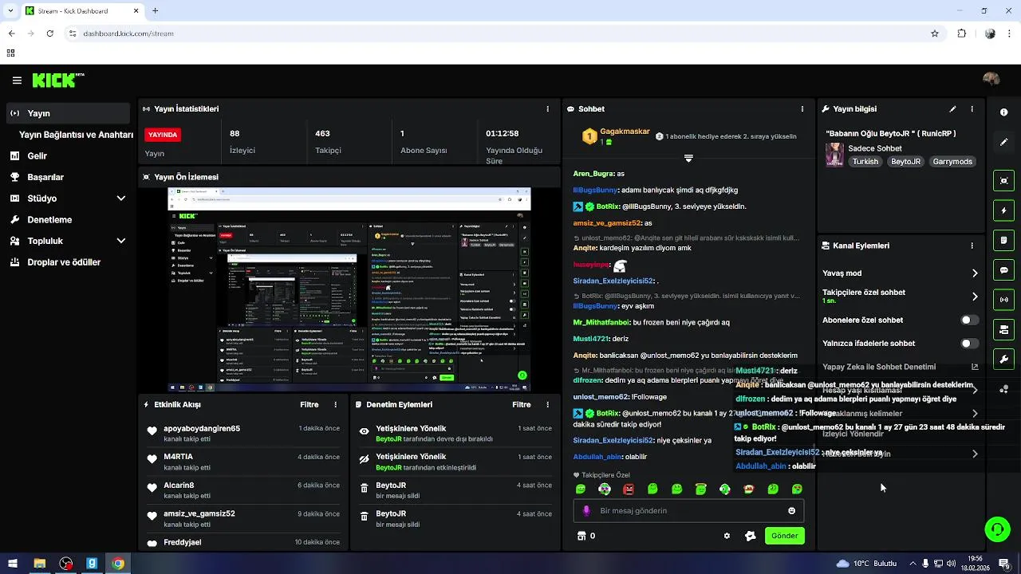Open the emoji picker in the message box
This screenshot has height=574, width=1021.
tap(791, 511)
